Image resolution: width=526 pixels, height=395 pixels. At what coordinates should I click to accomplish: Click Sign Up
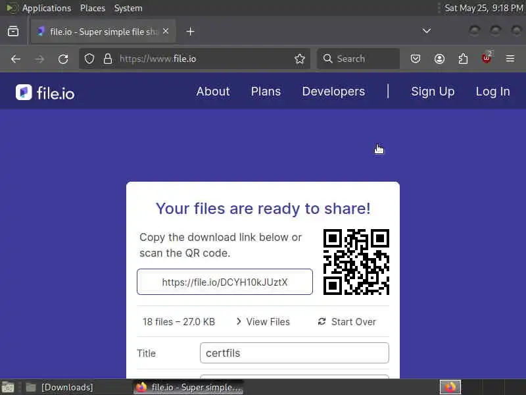(x=433, y=92)
